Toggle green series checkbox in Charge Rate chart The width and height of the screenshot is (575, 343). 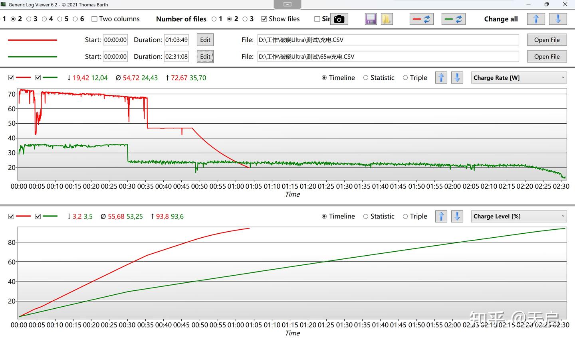(x=38, y=78)
